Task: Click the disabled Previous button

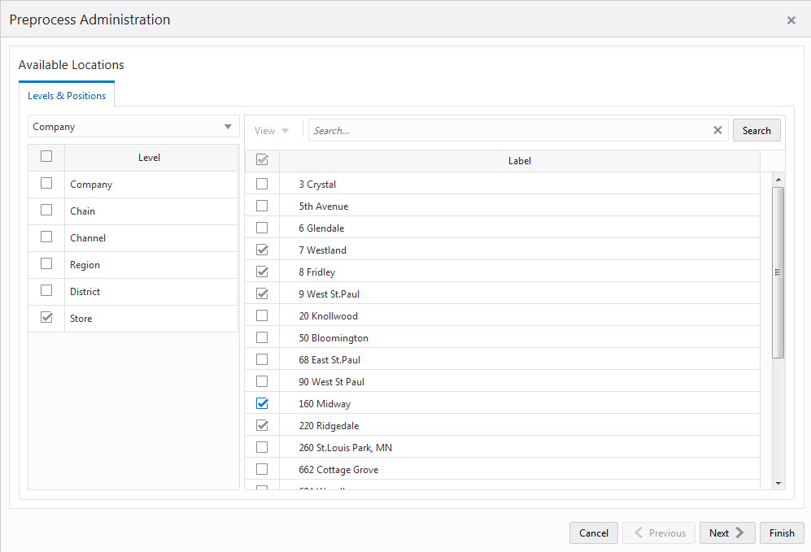Action: [659, 532]
